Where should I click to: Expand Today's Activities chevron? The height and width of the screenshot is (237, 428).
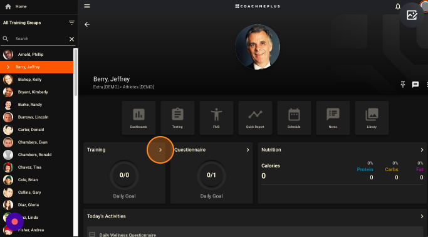[422, 216]
